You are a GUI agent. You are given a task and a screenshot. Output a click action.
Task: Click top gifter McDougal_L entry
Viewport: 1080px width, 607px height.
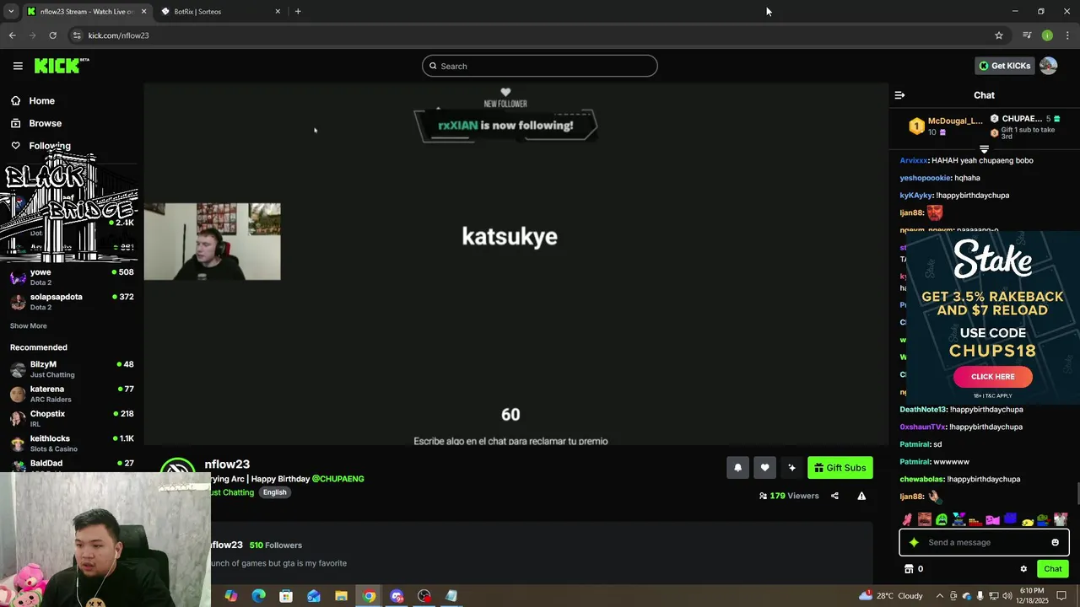946,126
